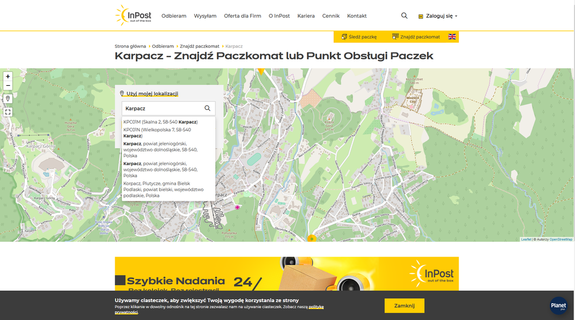Open the O InPost menu
This screenshot has height=320, width=575.
pos(279,16)
